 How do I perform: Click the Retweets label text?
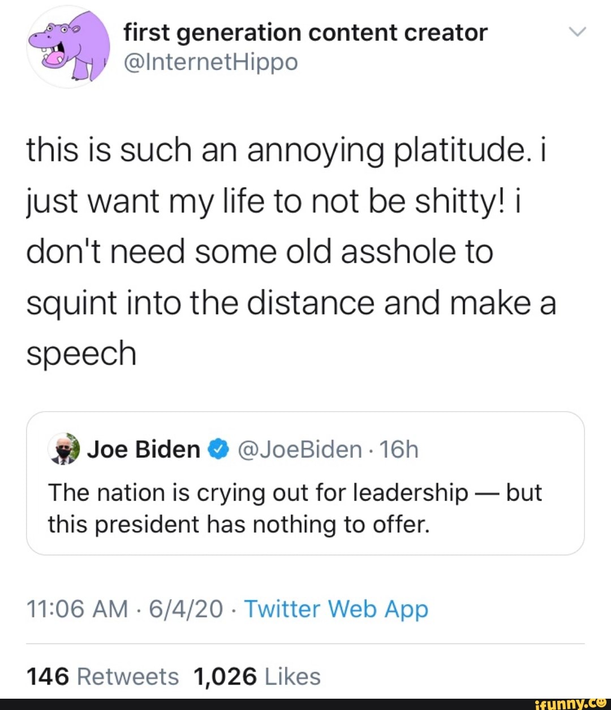pyautogui.click(x=127, y=676)
